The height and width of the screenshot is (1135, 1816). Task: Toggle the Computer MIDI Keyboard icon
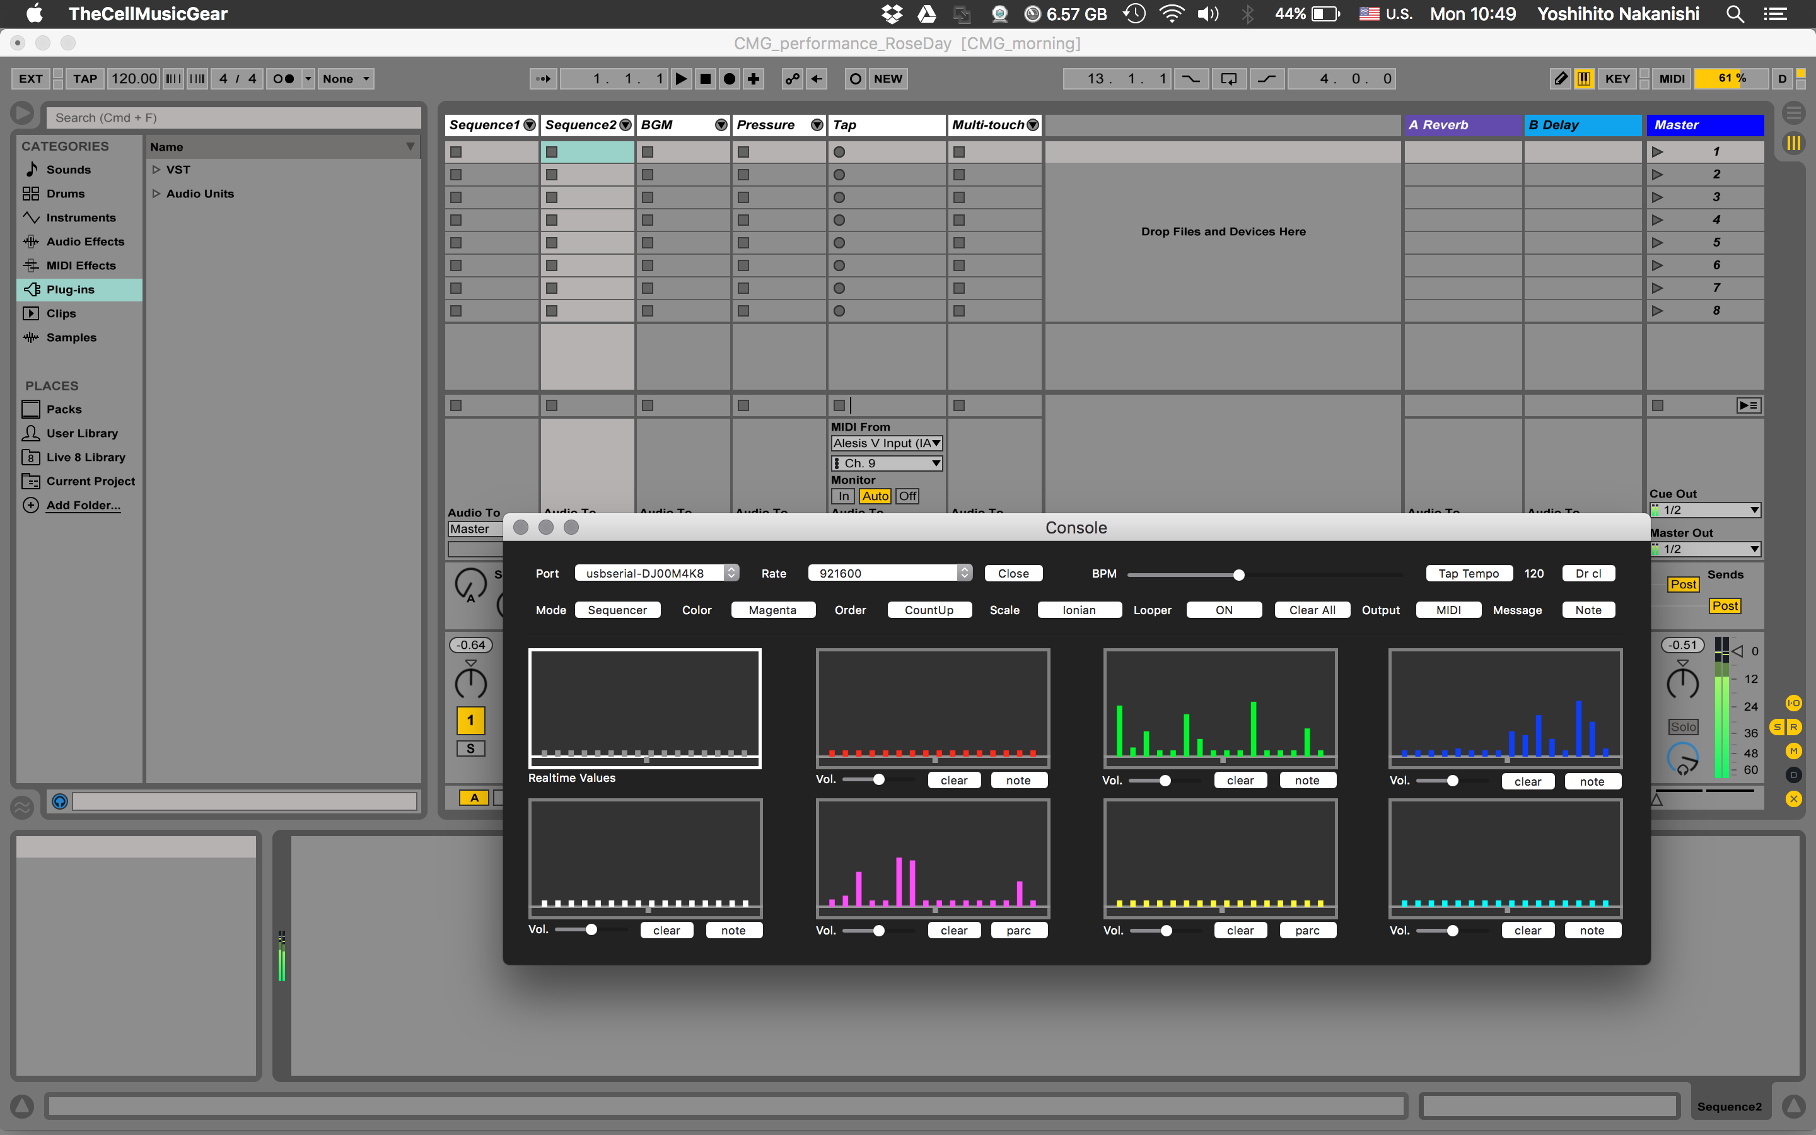[1584, 79]
